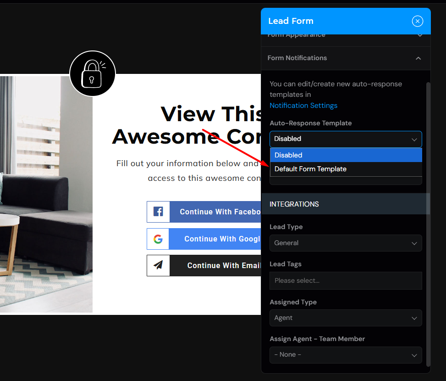Click the Lead Tags label
The width and height of the screenshot is (446, 381).
click(285, 264)
